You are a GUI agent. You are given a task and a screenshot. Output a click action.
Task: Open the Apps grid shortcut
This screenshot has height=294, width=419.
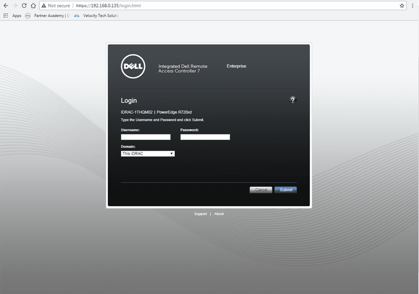(12, 16)
